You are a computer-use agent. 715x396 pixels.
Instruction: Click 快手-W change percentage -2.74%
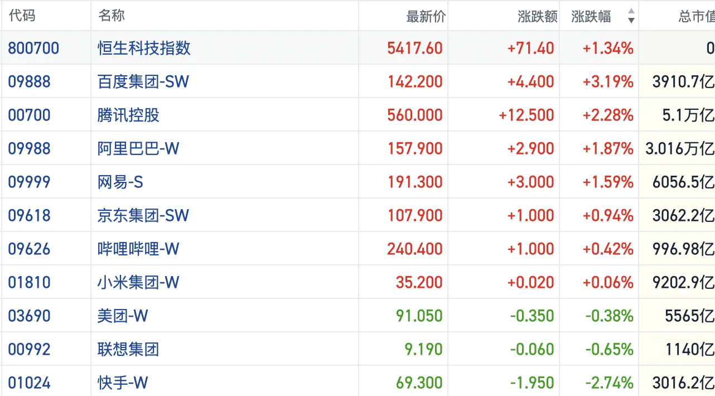click(x=609, y=383)
